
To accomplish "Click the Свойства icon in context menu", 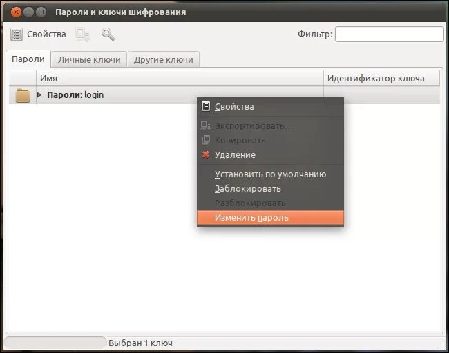I will pos(206,106).
